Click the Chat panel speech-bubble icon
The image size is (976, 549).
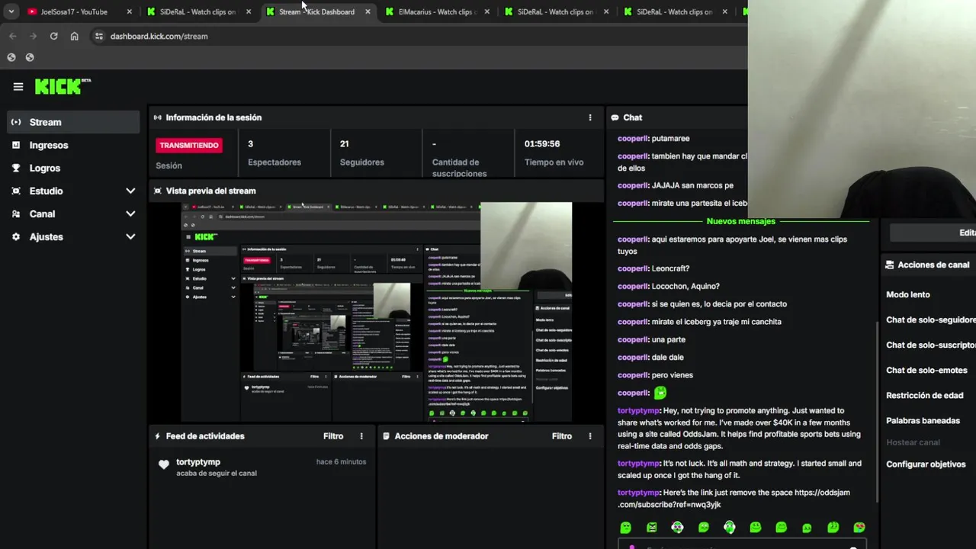(615, 117)
